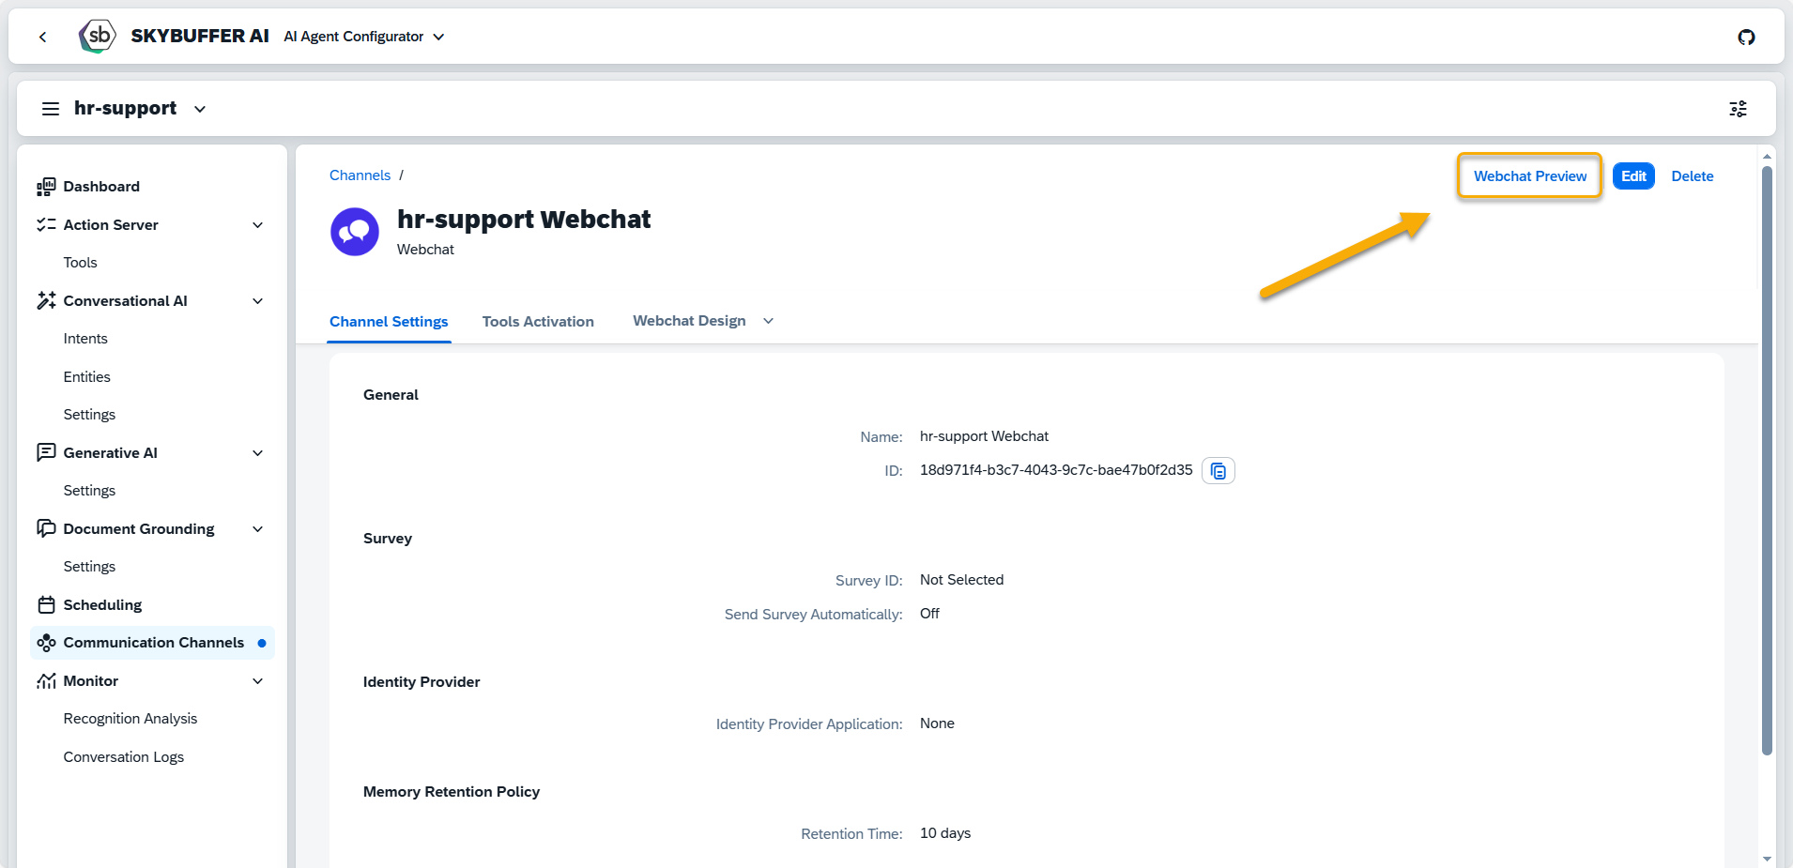Open the hr-support agent dropdown
1793x868 pixels.
(200, 109)
